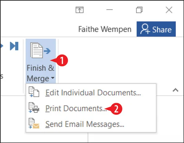The image size is (184, 143).
Task: Choose Print Documents... from the menu
Action: [x=91, y=108]
